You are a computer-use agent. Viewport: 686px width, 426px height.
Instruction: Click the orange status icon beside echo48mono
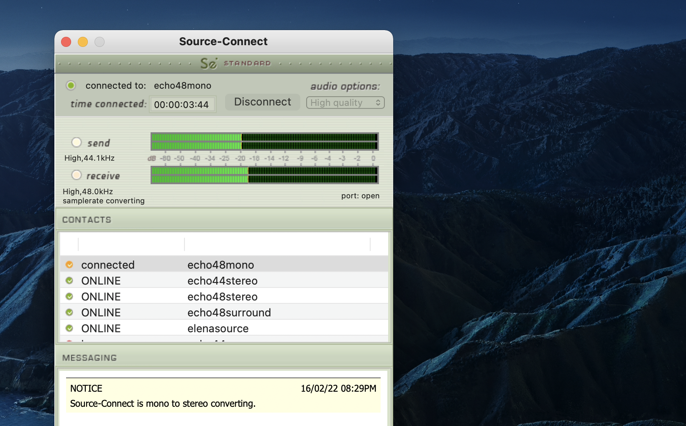pyautogui.click(x=69, y=265)
